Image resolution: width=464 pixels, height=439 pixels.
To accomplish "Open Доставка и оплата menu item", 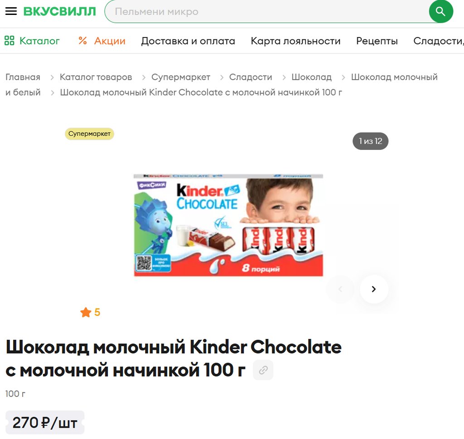I will coord(188,41).
